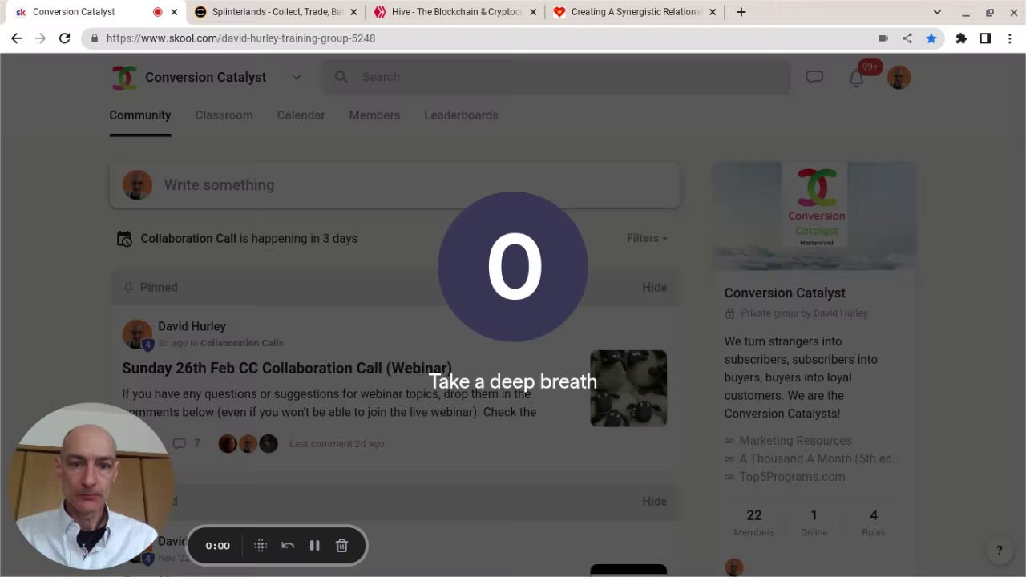The image size is (1026, 577).
Task: Click the Last comment 2d ago text
Action: click(337, 443)
